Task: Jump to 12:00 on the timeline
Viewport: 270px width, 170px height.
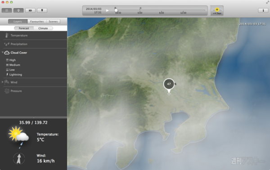Action: coord(183,13)
